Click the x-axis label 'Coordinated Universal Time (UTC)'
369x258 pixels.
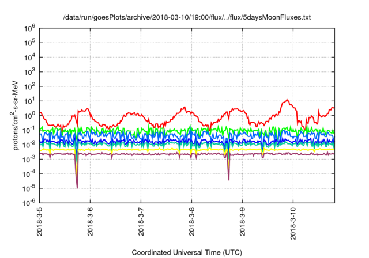[x=187, y=252]
